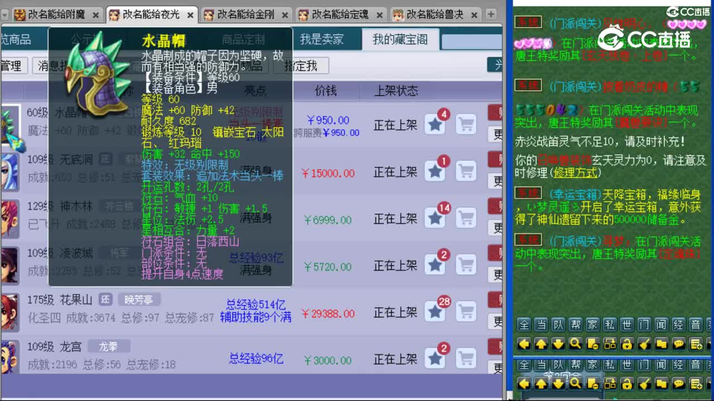Click window-split icon in upper chat toolbar
This screenshot has width=714, height=401.
coord(610,344)
